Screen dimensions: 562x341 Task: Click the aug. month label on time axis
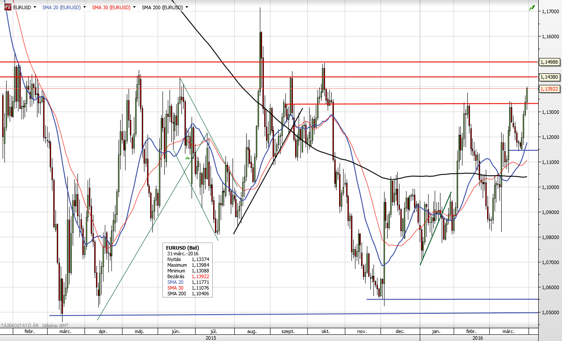point(252,332)
